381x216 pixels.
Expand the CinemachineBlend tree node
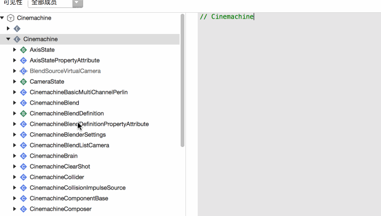click(15, 103)
